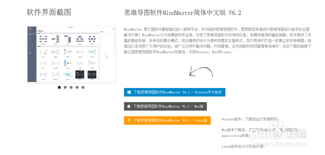Download MindMaster V6.1 Linux version
325x155 pixels.
click(167, 120)
